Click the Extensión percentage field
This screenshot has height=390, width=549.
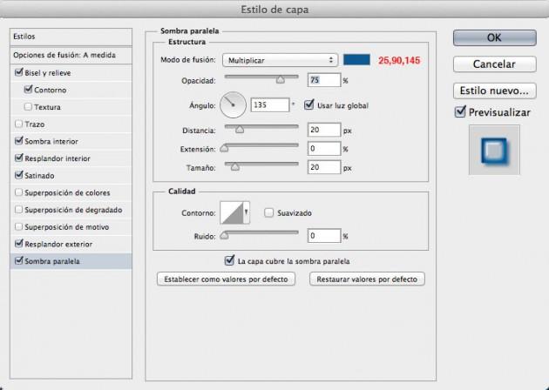[324, 149]
